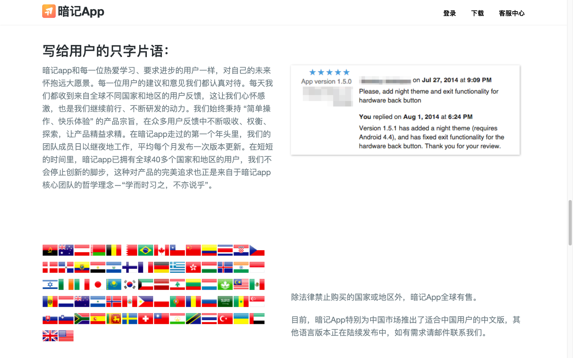Select the China flag

point(193,250)
